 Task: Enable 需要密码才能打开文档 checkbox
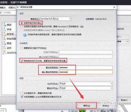22,48
